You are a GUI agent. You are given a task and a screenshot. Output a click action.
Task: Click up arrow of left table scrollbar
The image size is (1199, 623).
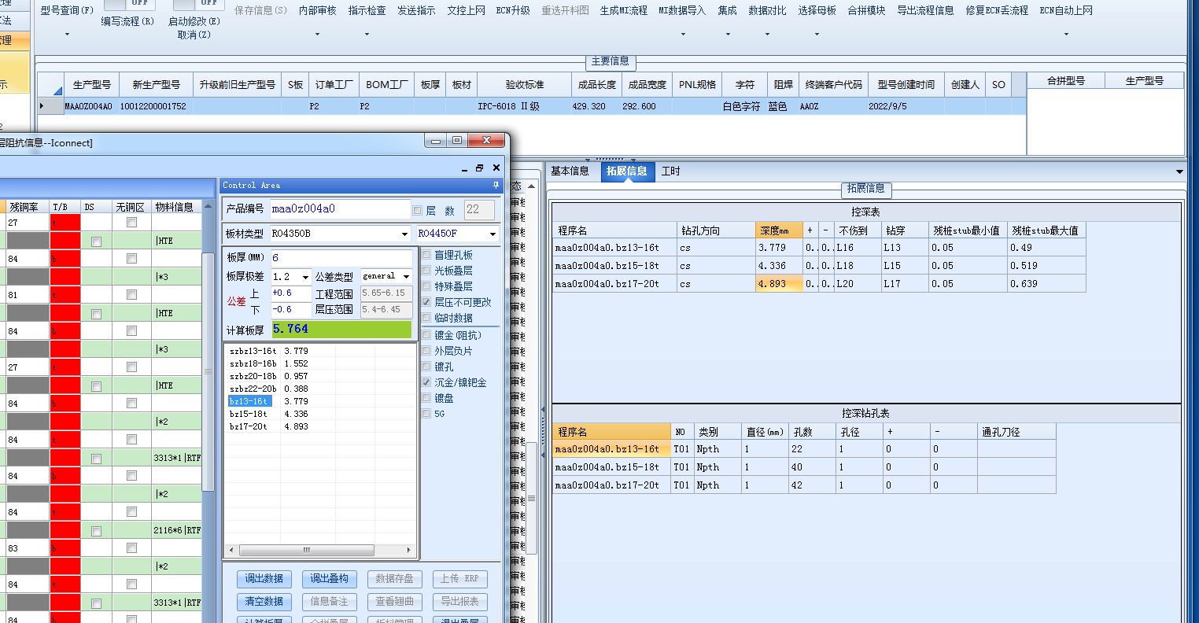208,207
